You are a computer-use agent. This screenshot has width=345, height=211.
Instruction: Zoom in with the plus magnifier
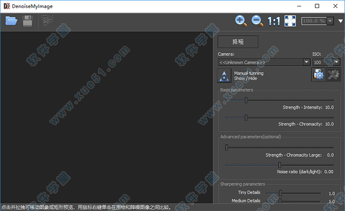(241, 21)
